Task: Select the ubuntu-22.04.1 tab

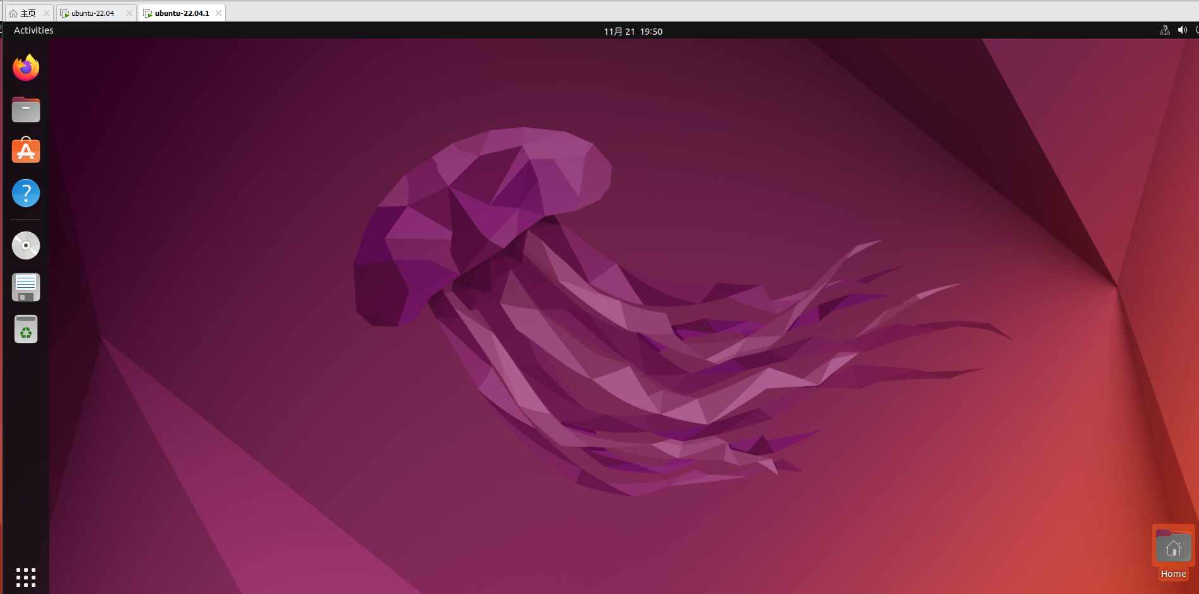Action: click(x=182, y=13)
